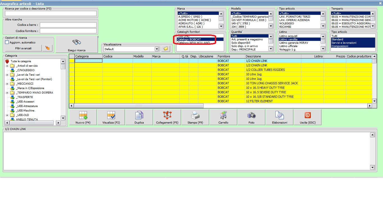Select the 10 x 16.5 HEAVY DUTY TYRE row
383x214 pixels.
(x=220, y=88)
